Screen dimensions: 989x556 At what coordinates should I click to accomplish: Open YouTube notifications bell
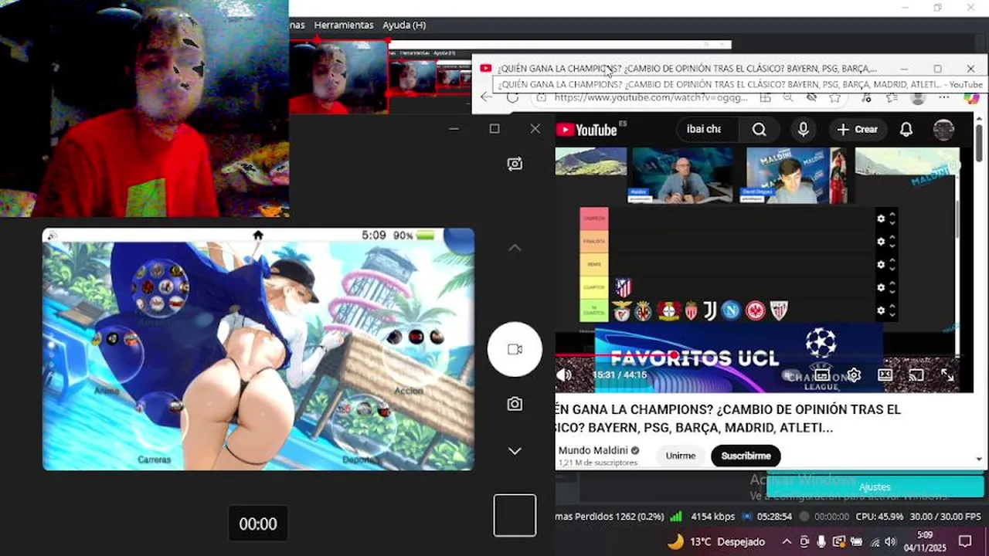click(x=906, y=129)
